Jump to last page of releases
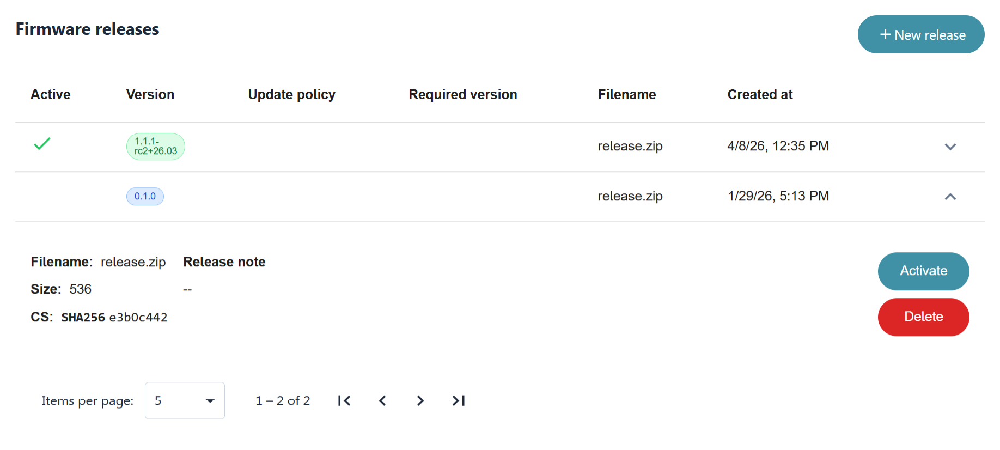1000x450 pixels. coord(458,401)
